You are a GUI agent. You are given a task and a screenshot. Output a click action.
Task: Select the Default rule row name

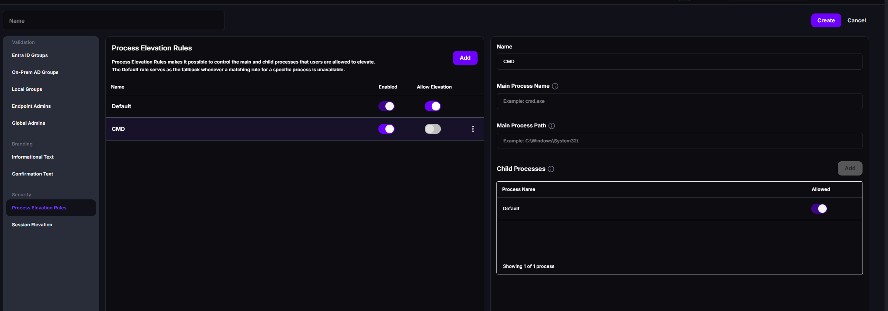click(122, 106)
